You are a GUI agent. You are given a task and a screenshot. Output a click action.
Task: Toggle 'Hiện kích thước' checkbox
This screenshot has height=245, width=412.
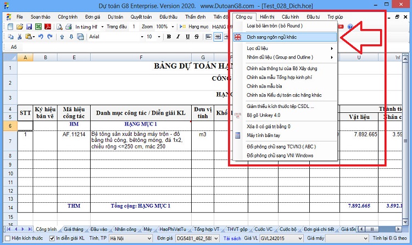[x=8, y=238]
